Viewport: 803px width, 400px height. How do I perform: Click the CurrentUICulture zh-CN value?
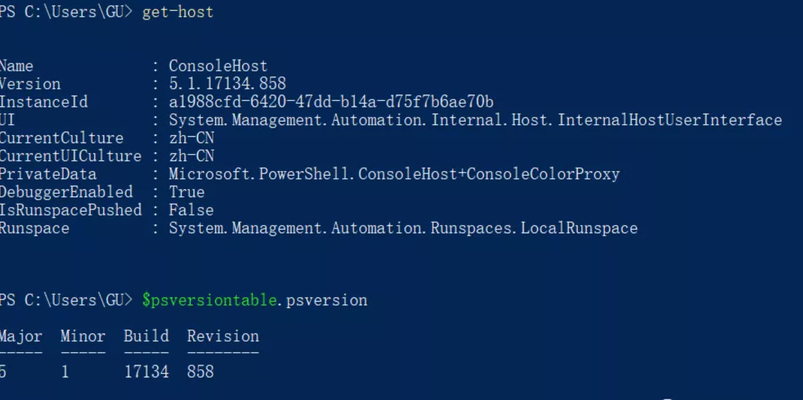click(x=191, y=156)
